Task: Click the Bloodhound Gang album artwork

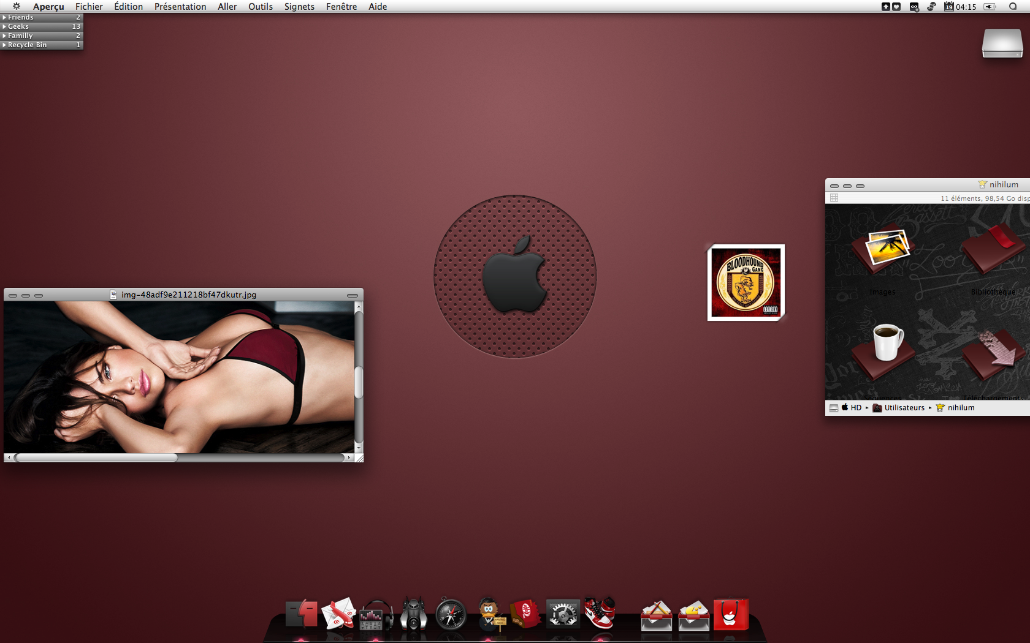Action: coord(746,282)
